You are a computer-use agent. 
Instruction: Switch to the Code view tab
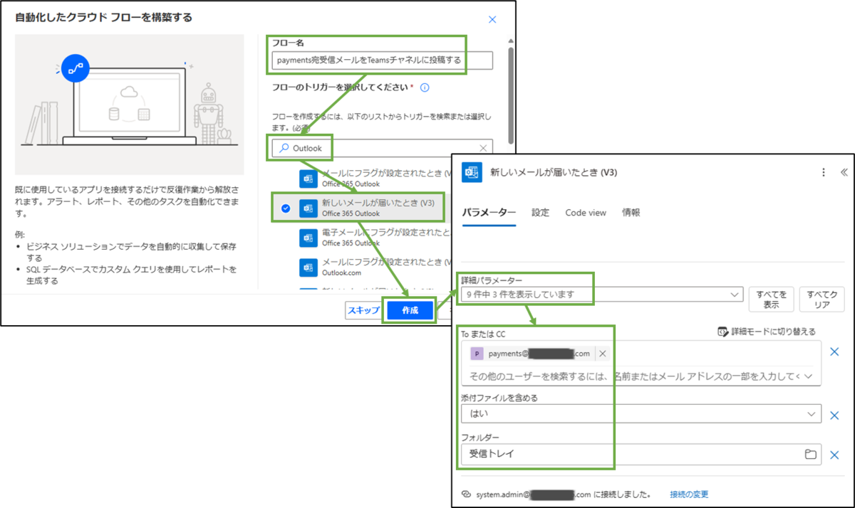(x=586, y=213)
